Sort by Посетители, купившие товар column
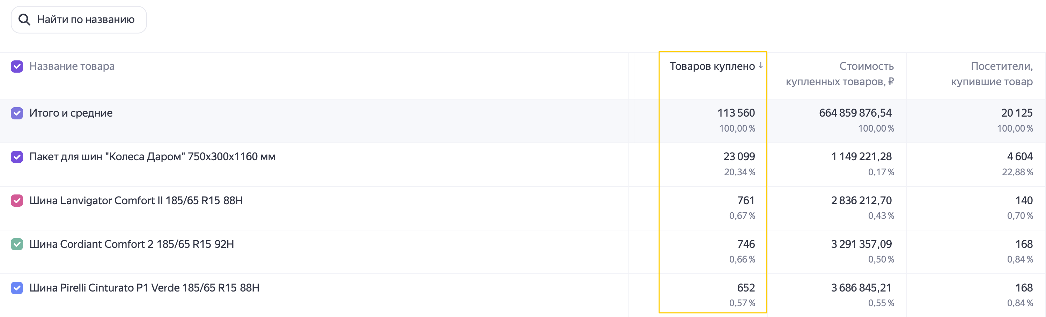 [x=992, y=74]
